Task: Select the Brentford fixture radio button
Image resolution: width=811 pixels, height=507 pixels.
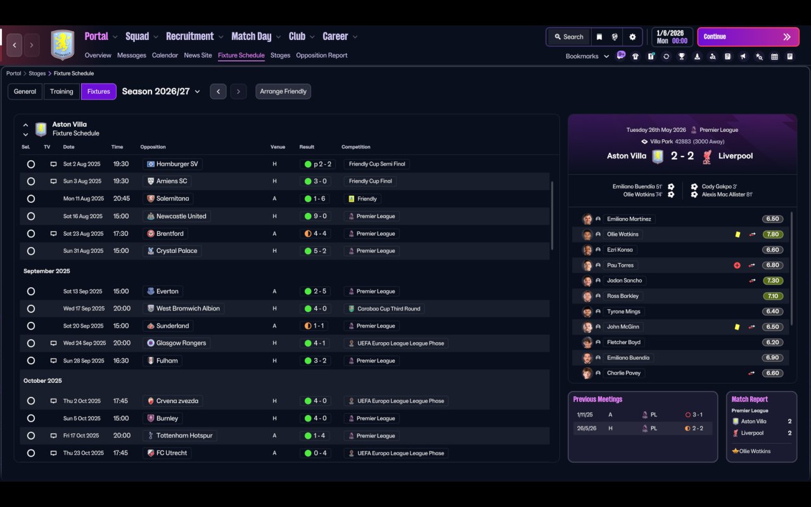Action: pos(31,234)
